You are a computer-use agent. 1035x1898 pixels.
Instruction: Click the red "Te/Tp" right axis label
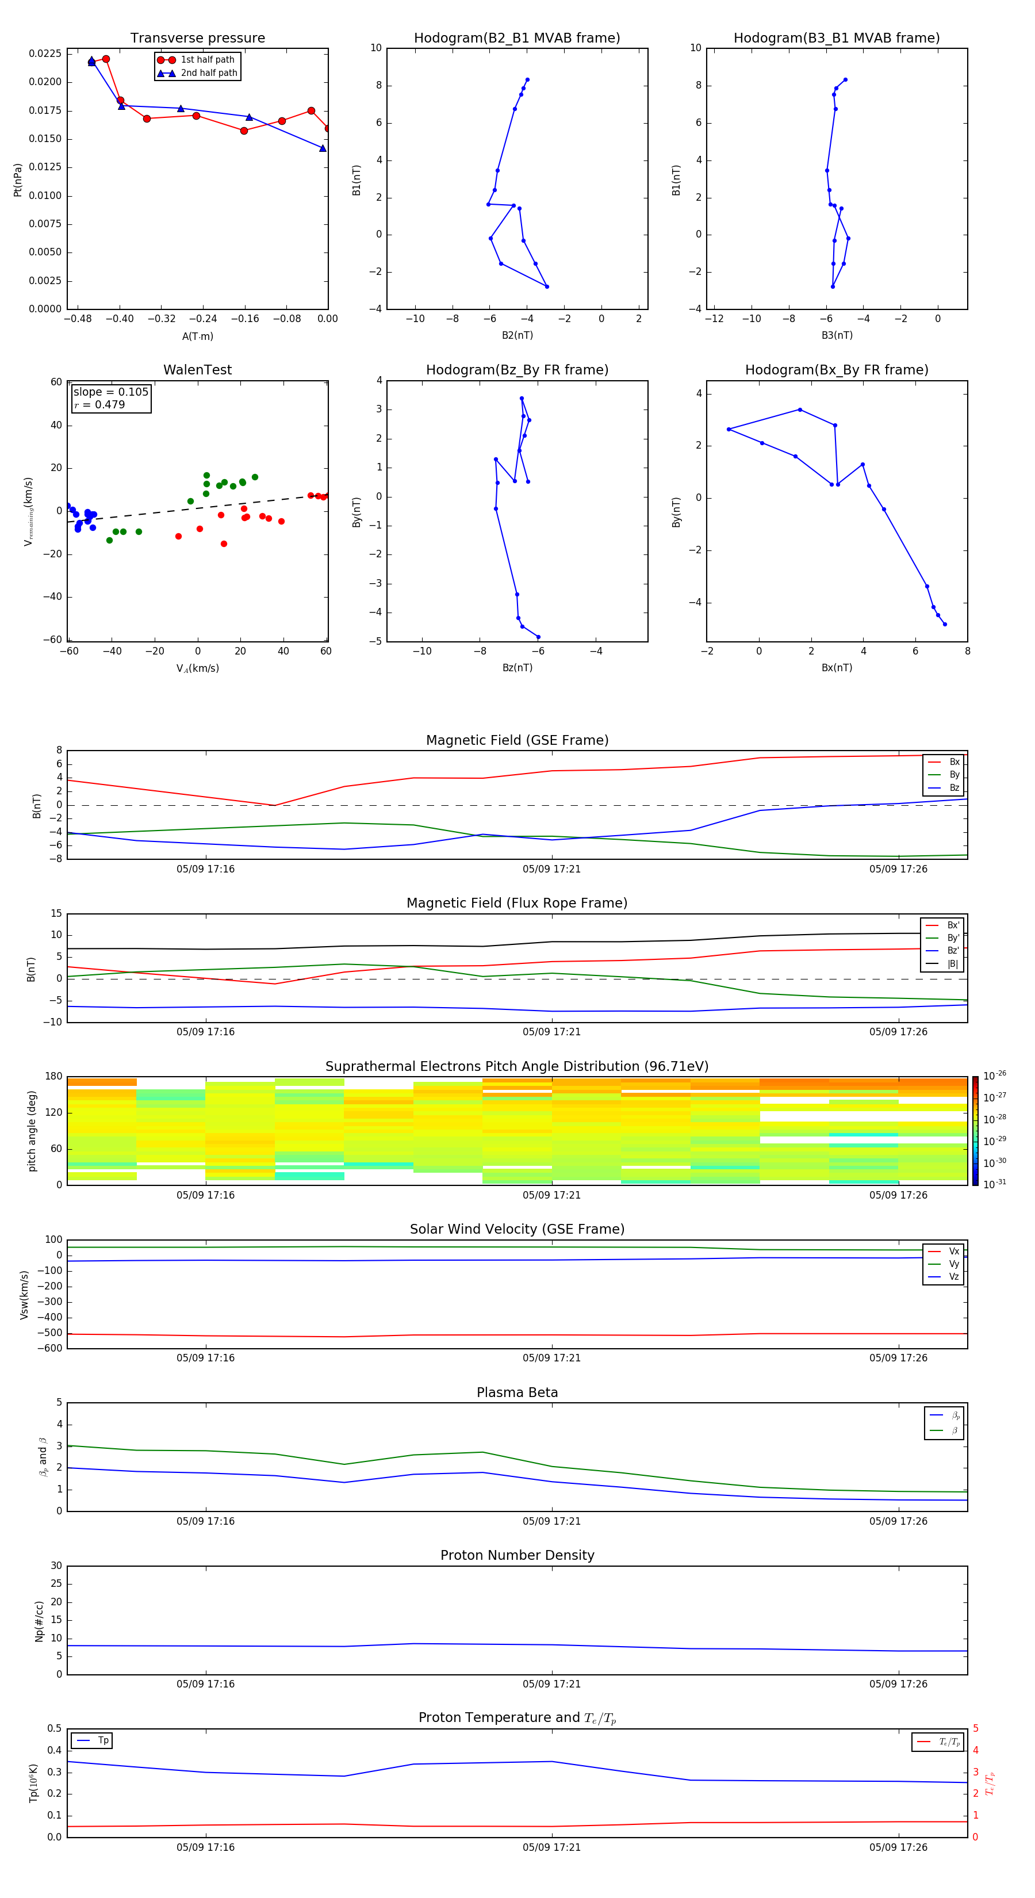990,1783
